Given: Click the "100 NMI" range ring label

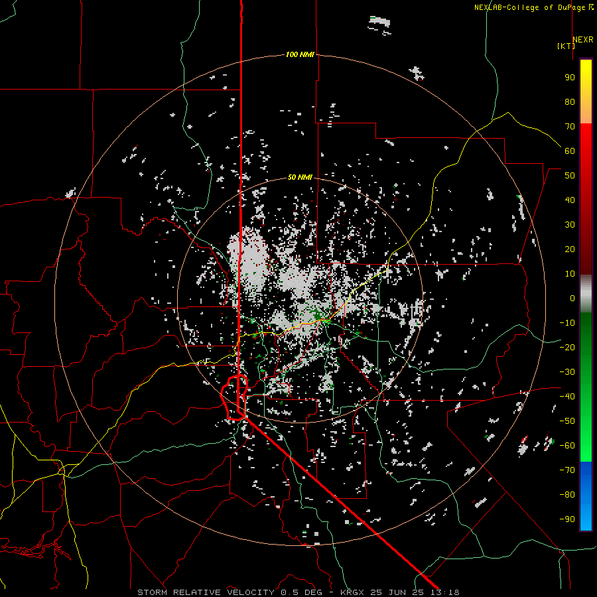Looking at the screenshot, I should [300, 54].
